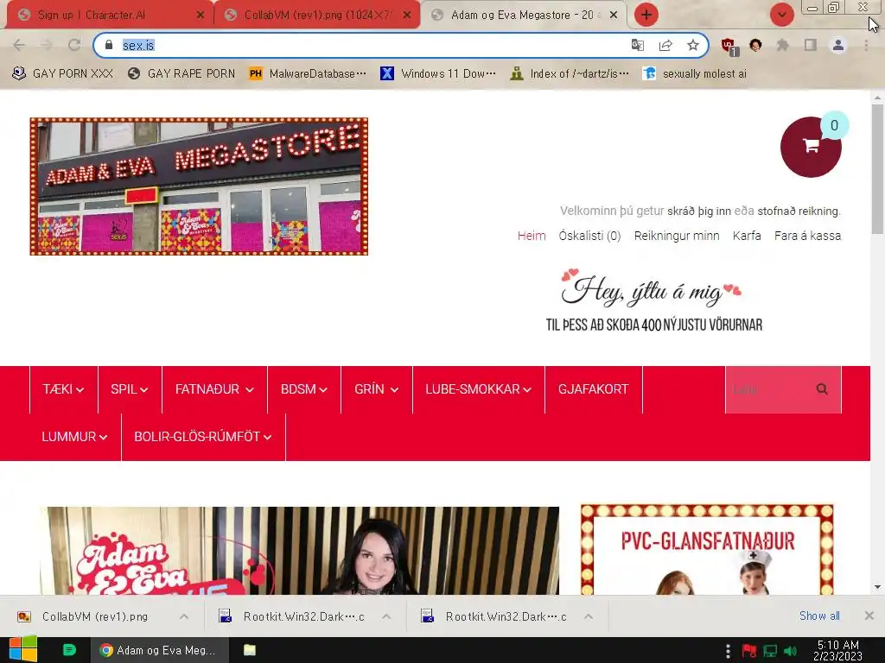The image size is (885, 663).
Task: Open the PVC-GLANSFATNAÐUR promo banner
Action: tap(707, 550)
